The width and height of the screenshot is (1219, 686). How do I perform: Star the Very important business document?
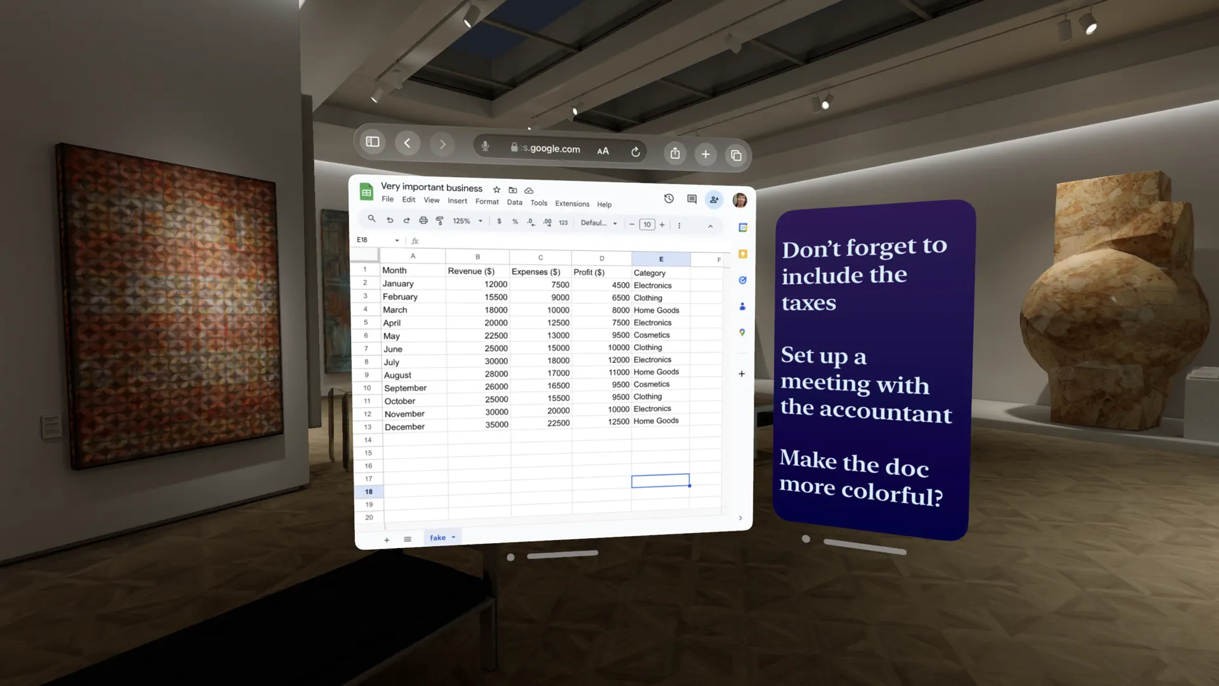[x=496, y=190]
